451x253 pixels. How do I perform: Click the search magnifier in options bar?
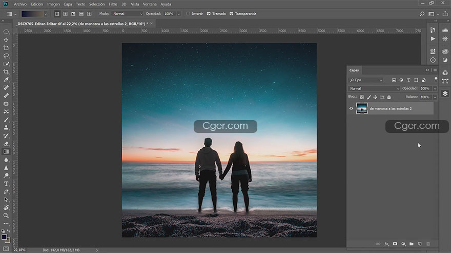(422, 14)
